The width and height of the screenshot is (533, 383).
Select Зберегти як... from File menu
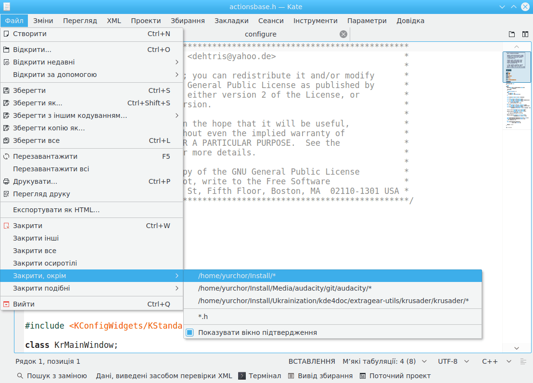click(38, 103)
